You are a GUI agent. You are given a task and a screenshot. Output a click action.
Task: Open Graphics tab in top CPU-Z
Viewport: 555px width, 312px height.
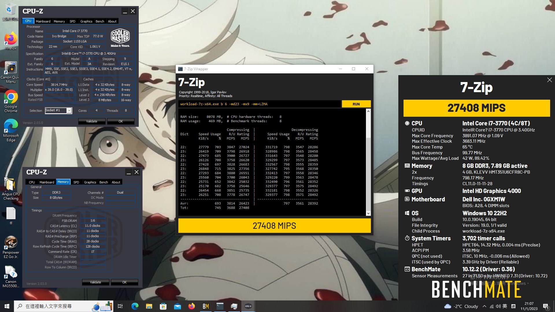[86, 21]
